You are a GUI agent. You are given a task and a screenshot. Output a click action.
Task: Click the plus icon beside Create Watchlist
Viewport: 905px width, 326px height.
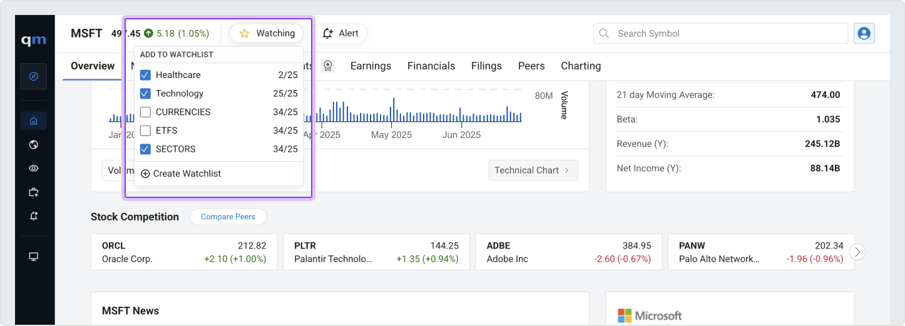[145, 174]
